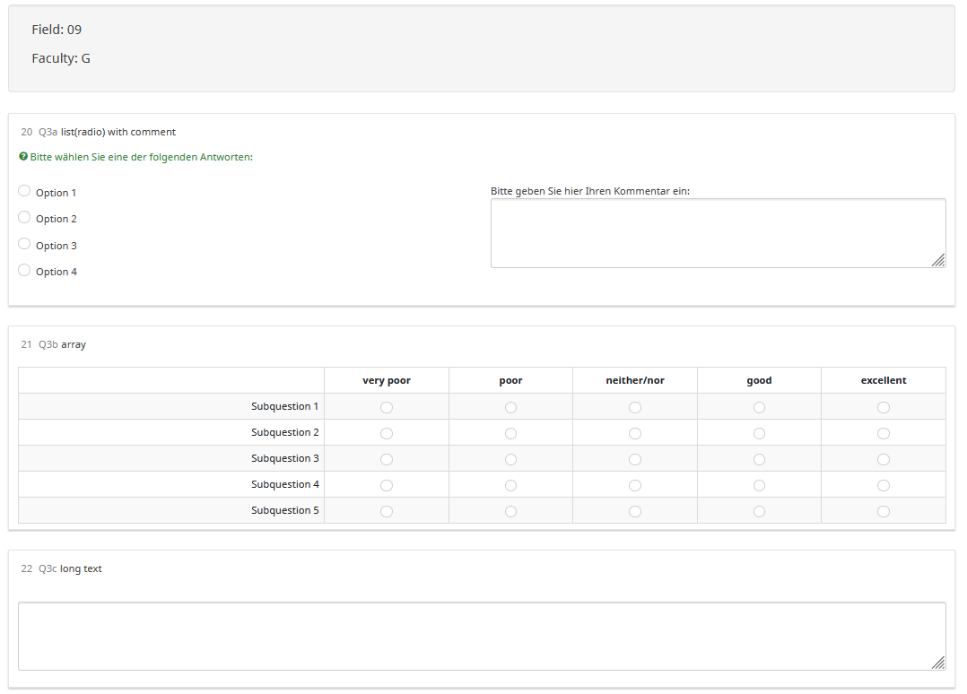This screenshot has height=694, width=967.
Task: Rate Subquestion 1 as excellent
Action: point(884,407)
